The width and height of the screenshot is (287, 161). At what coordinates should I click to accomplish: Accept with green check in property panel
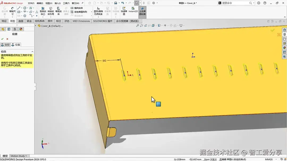pos(2,39)
